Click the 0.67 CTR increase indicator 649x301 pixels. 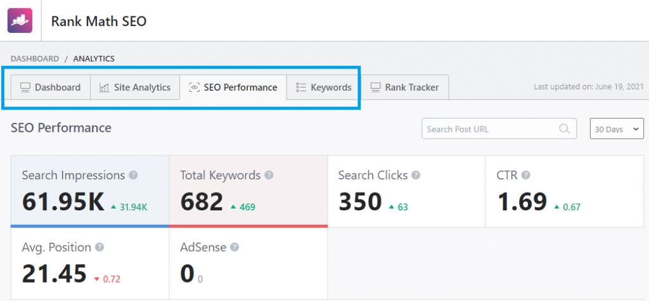(567, 207)
